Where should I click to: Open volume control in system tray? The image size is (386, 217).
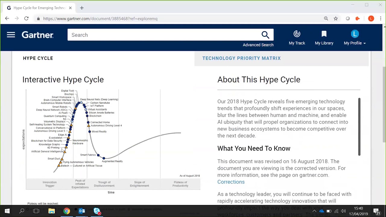[343, 211]
